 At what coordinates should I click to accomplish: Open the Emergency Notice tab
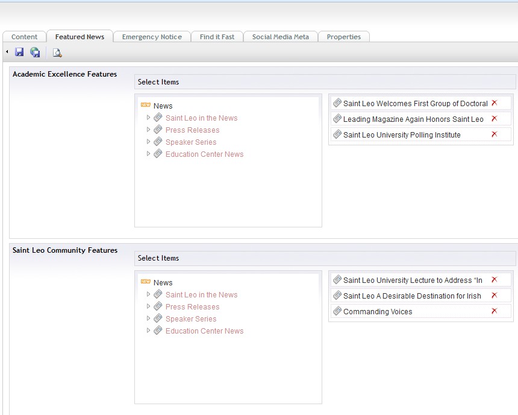tap(152, 37)
